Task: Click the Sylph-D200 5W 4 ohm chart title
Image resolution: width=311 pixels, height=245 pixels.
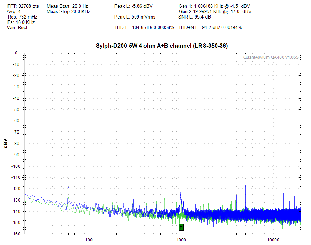Action: pos(162,46)
